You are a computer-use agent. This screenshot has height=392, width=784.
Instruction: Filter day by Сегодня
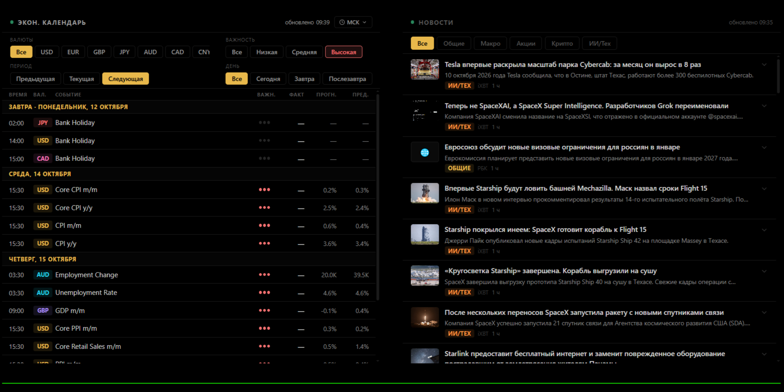(268, 79)
